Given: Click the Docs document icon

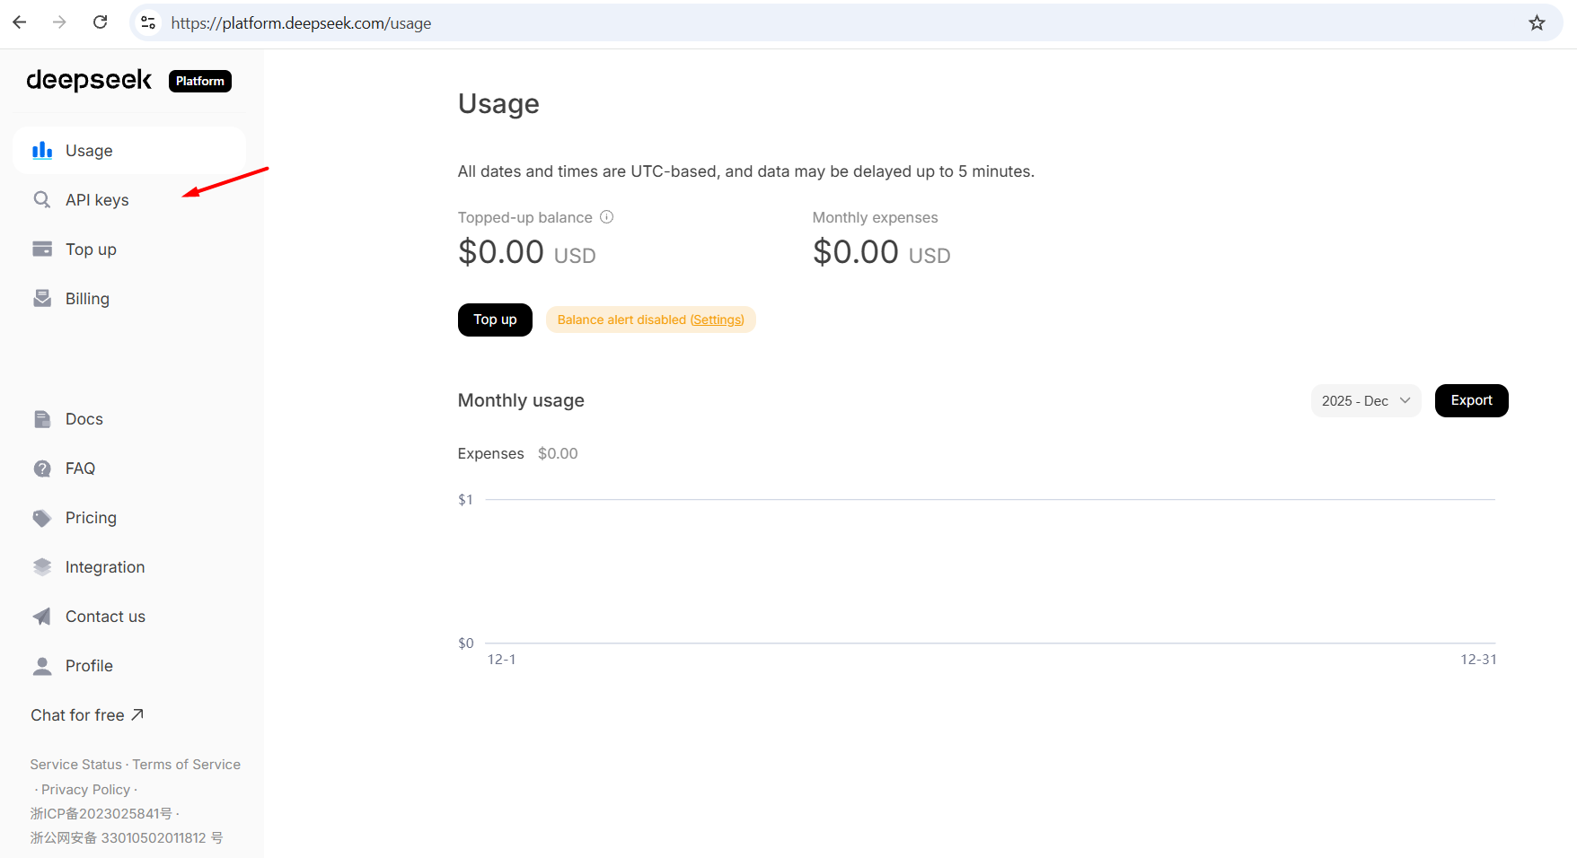Looking at the screenshot, I should [x=42, y=419].
